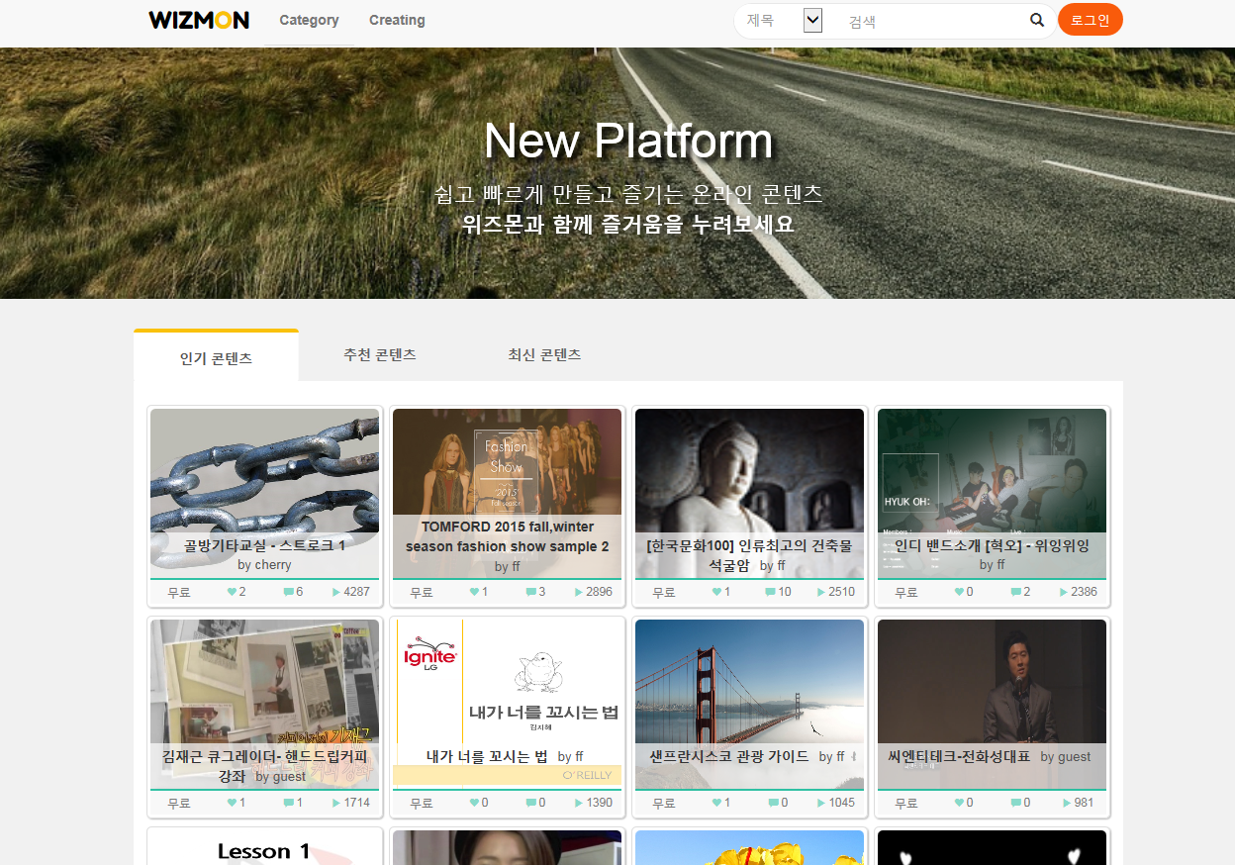Click comment icon on 석굴암 card
1235x865 pixels.
(771, 592)
